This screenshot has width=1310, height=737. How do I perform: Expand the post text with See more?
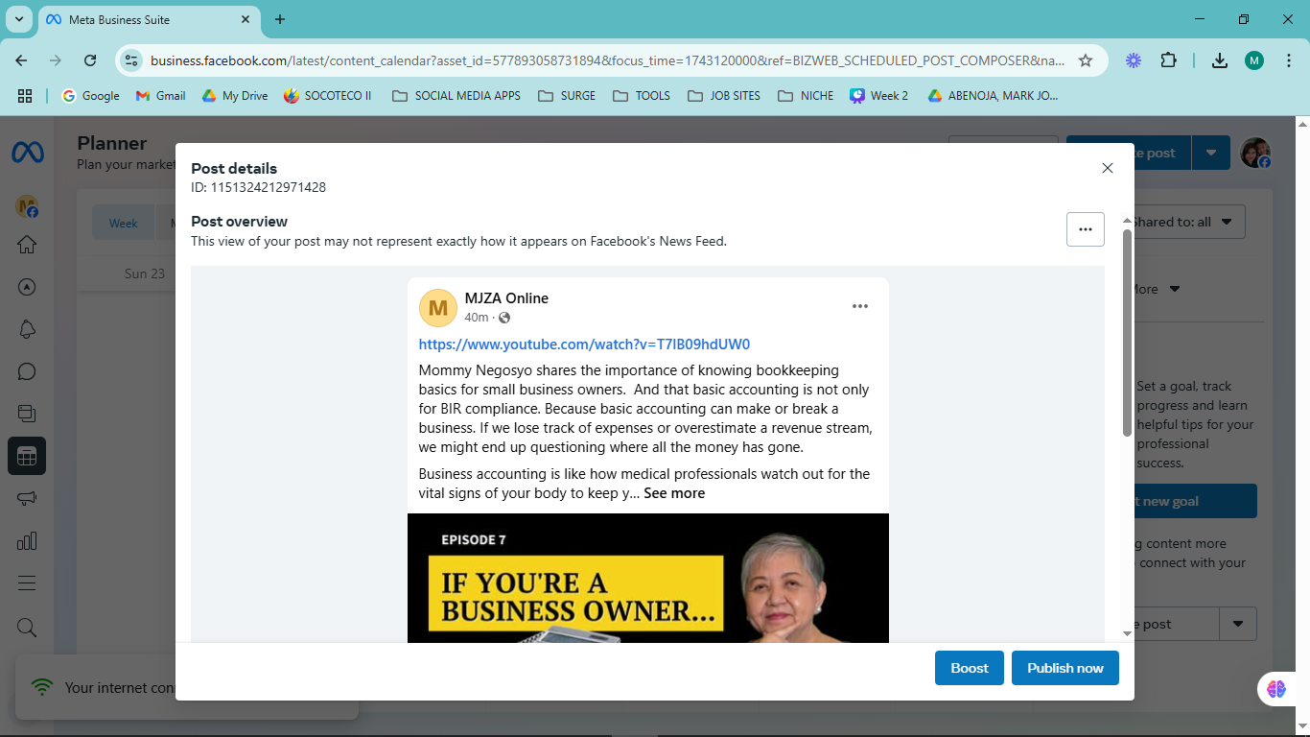(x=674, y=493)
